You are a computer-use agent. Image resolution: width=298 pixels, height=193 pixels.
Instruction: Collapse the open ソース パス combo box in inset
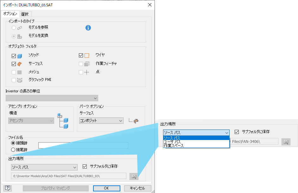[196, 133]
